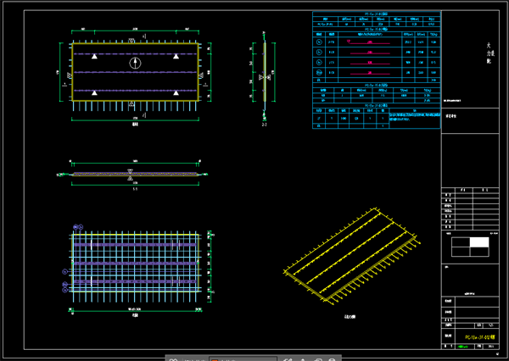Click the caption below the reinforcement plan

[x=135, y=315]
